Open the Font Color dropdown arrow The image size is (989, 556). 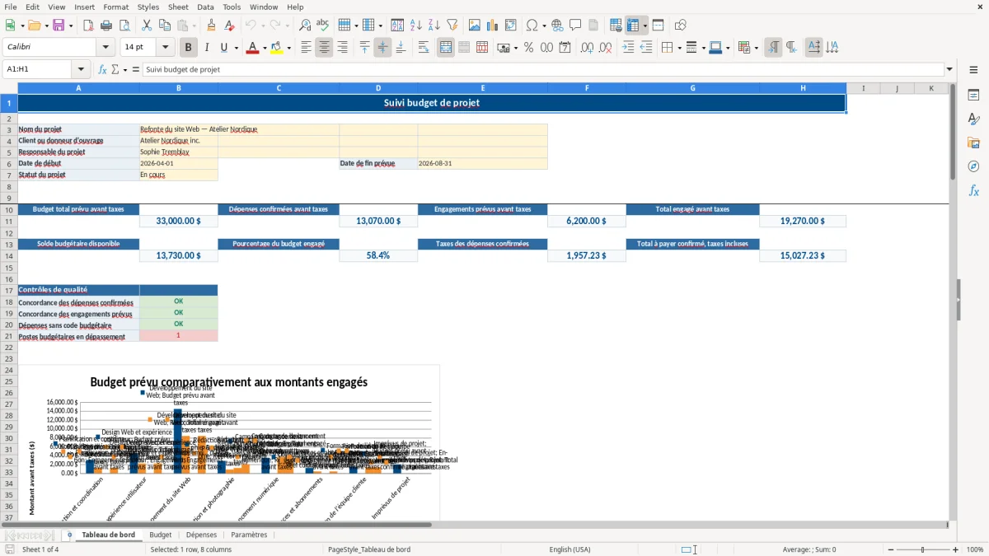(x=264, y=48)
